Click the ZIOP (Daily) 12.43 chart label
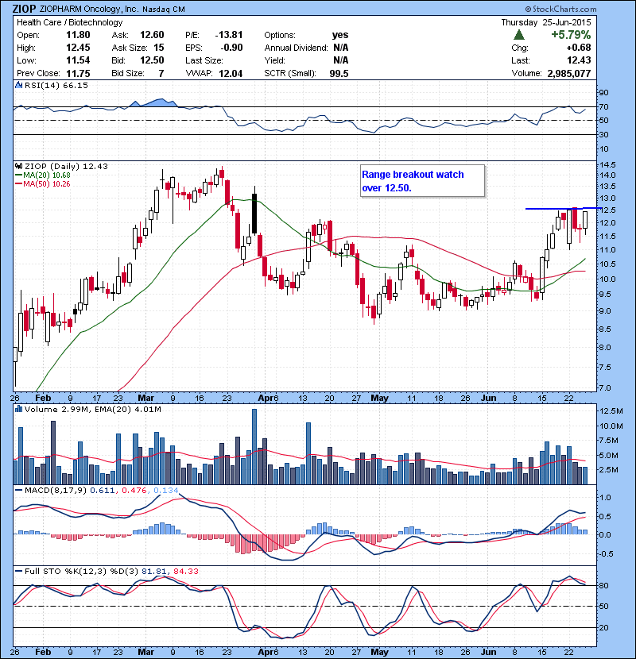Viewport: 636px width, 659px height. point(66,167)
